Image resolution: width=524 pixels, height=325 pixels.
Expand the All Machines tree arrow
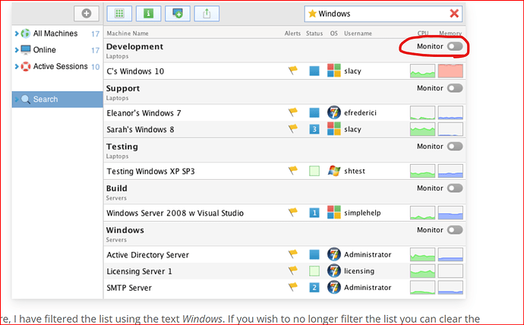point(17,33)
